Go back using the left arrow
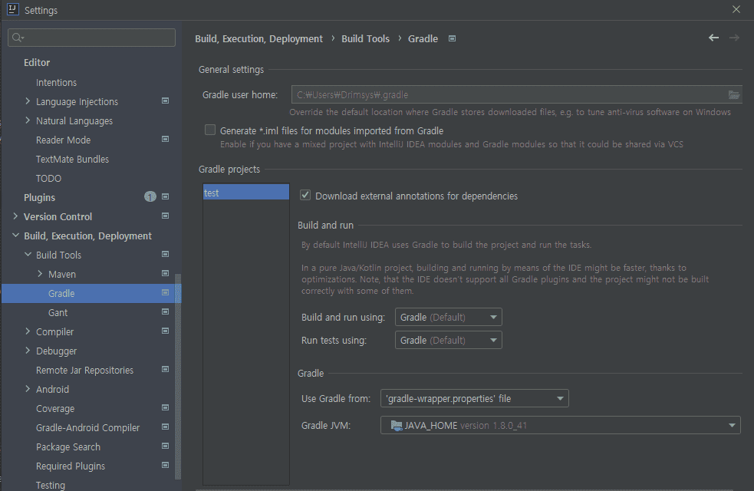 (x=713, y=38)
